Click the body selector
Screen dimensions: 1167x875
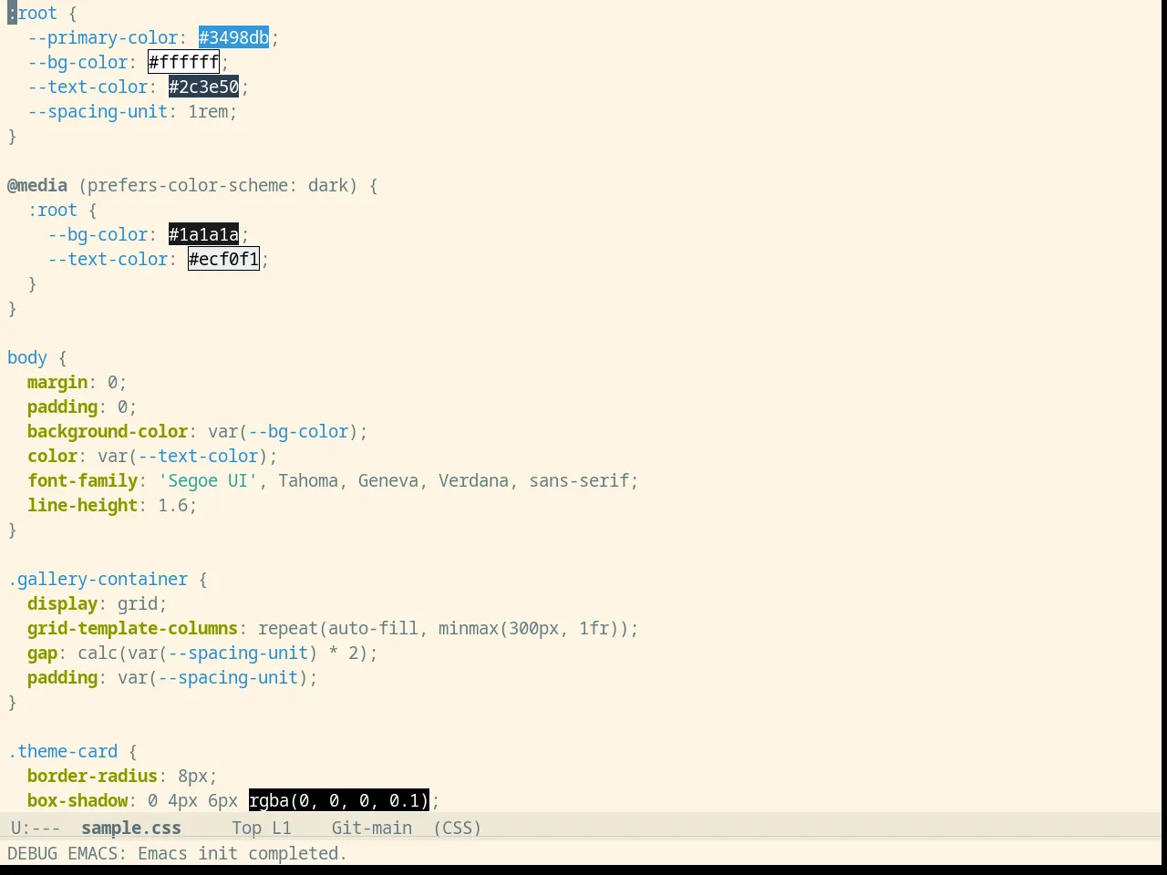pyautogui.click(x=27, y=357)
